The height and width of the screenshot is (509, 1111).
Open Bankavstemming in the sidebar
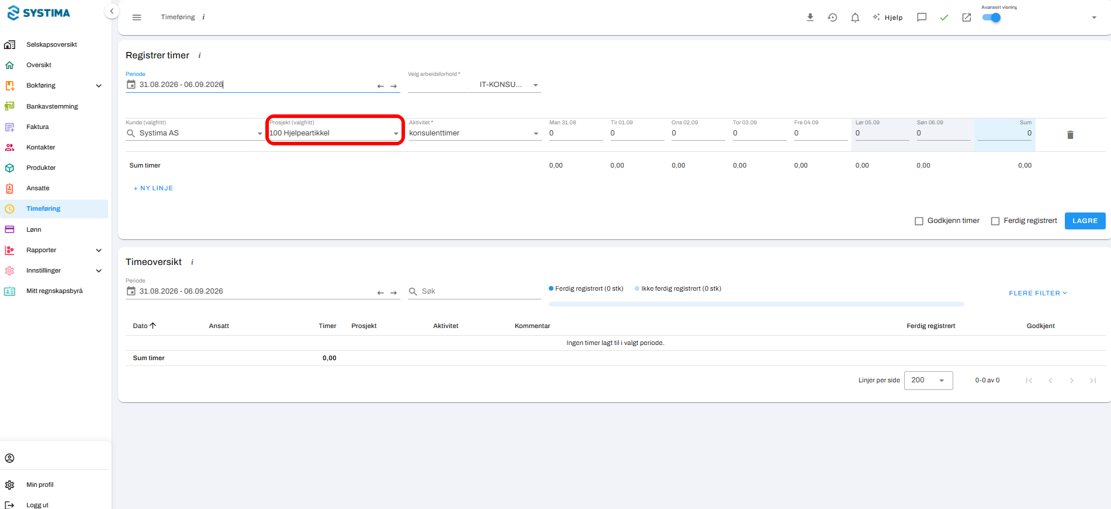[x=52, y=107]
